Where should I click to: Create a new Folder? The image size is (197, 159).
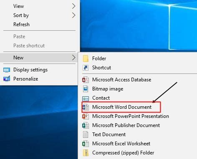pyautogui.click(x=99, y=59)
